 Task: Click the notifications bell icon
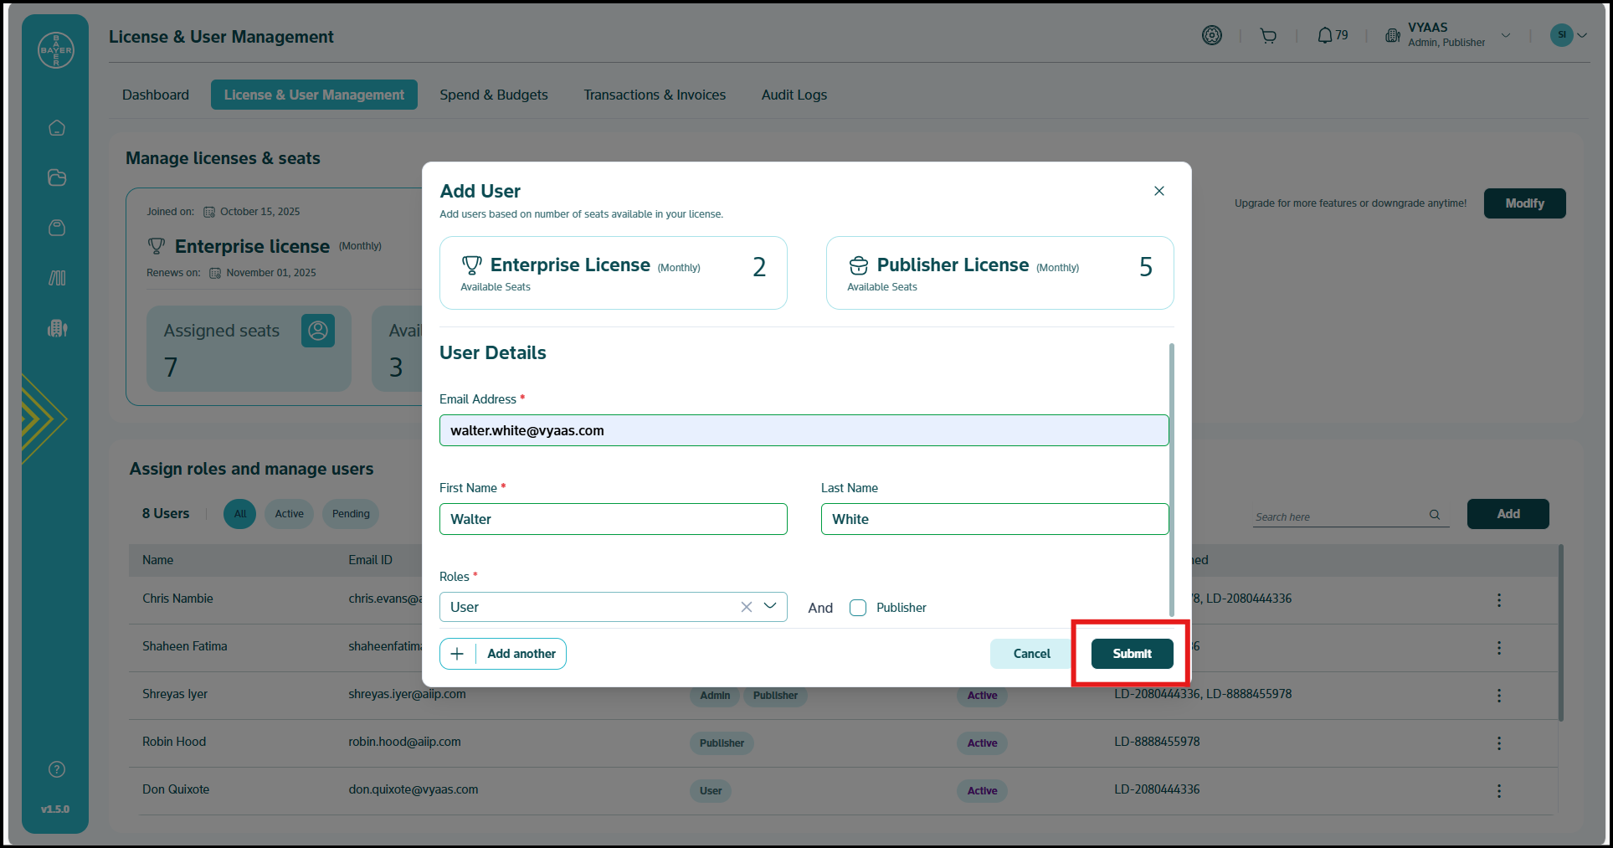tap(1325, 35)
